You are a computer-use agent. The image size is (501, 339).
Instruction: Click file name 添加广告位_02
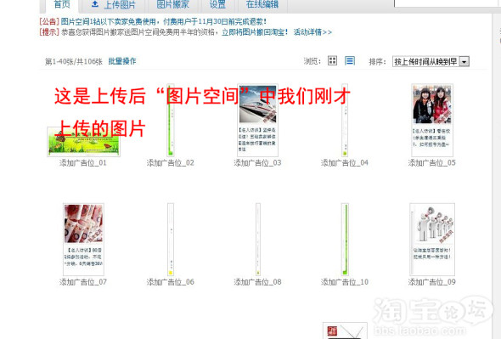171,163
